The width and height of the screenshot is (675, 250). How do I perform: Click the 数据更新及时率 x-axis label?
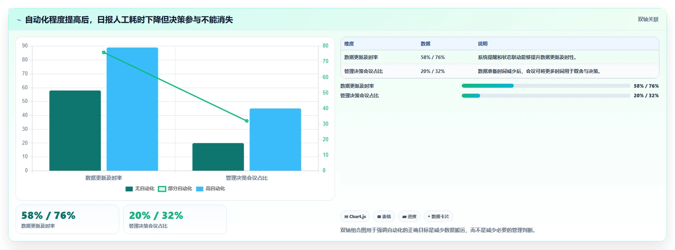(104, 178)
